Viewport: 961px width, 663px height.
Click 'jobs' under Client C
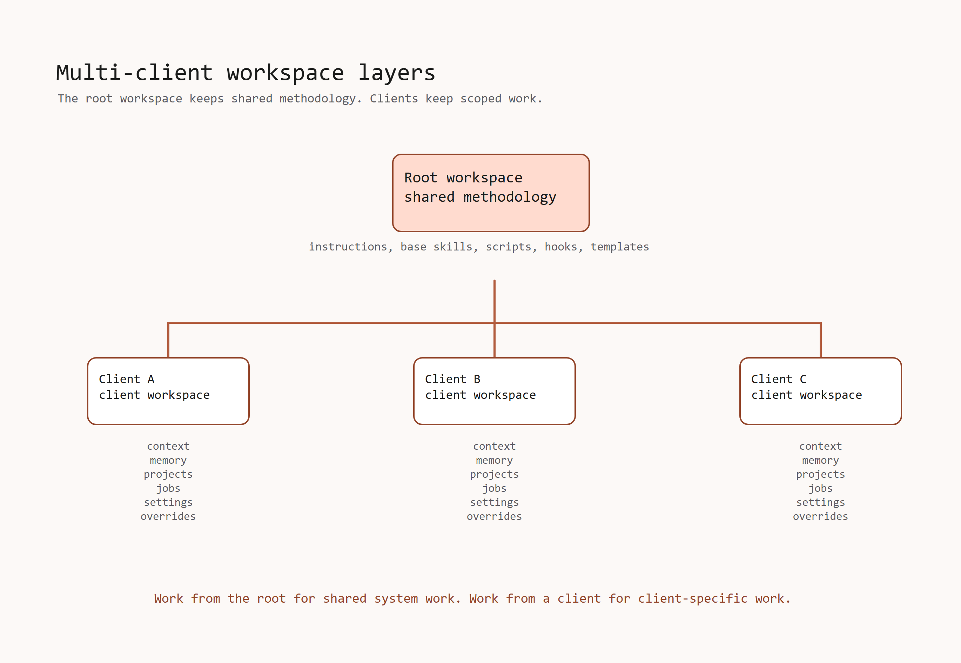[821, 489]
